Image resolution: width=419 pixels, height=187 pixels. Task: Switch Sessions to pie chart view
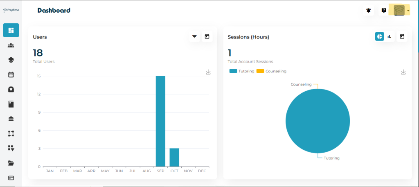click(380, 37)
